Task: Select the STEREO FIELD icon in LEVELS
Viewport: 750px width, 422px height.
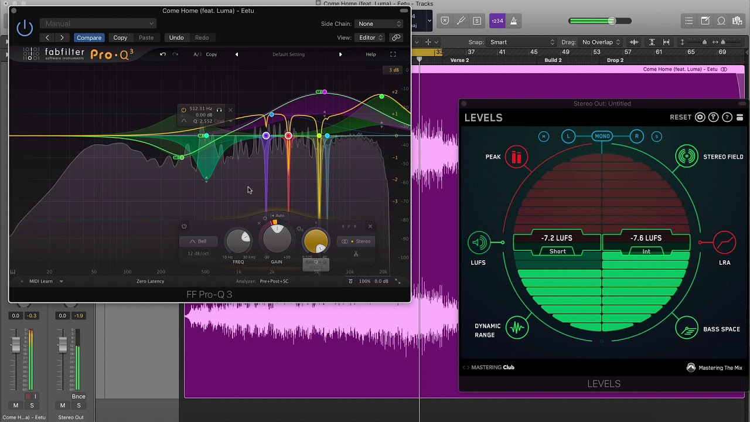Action: point(686,156)
